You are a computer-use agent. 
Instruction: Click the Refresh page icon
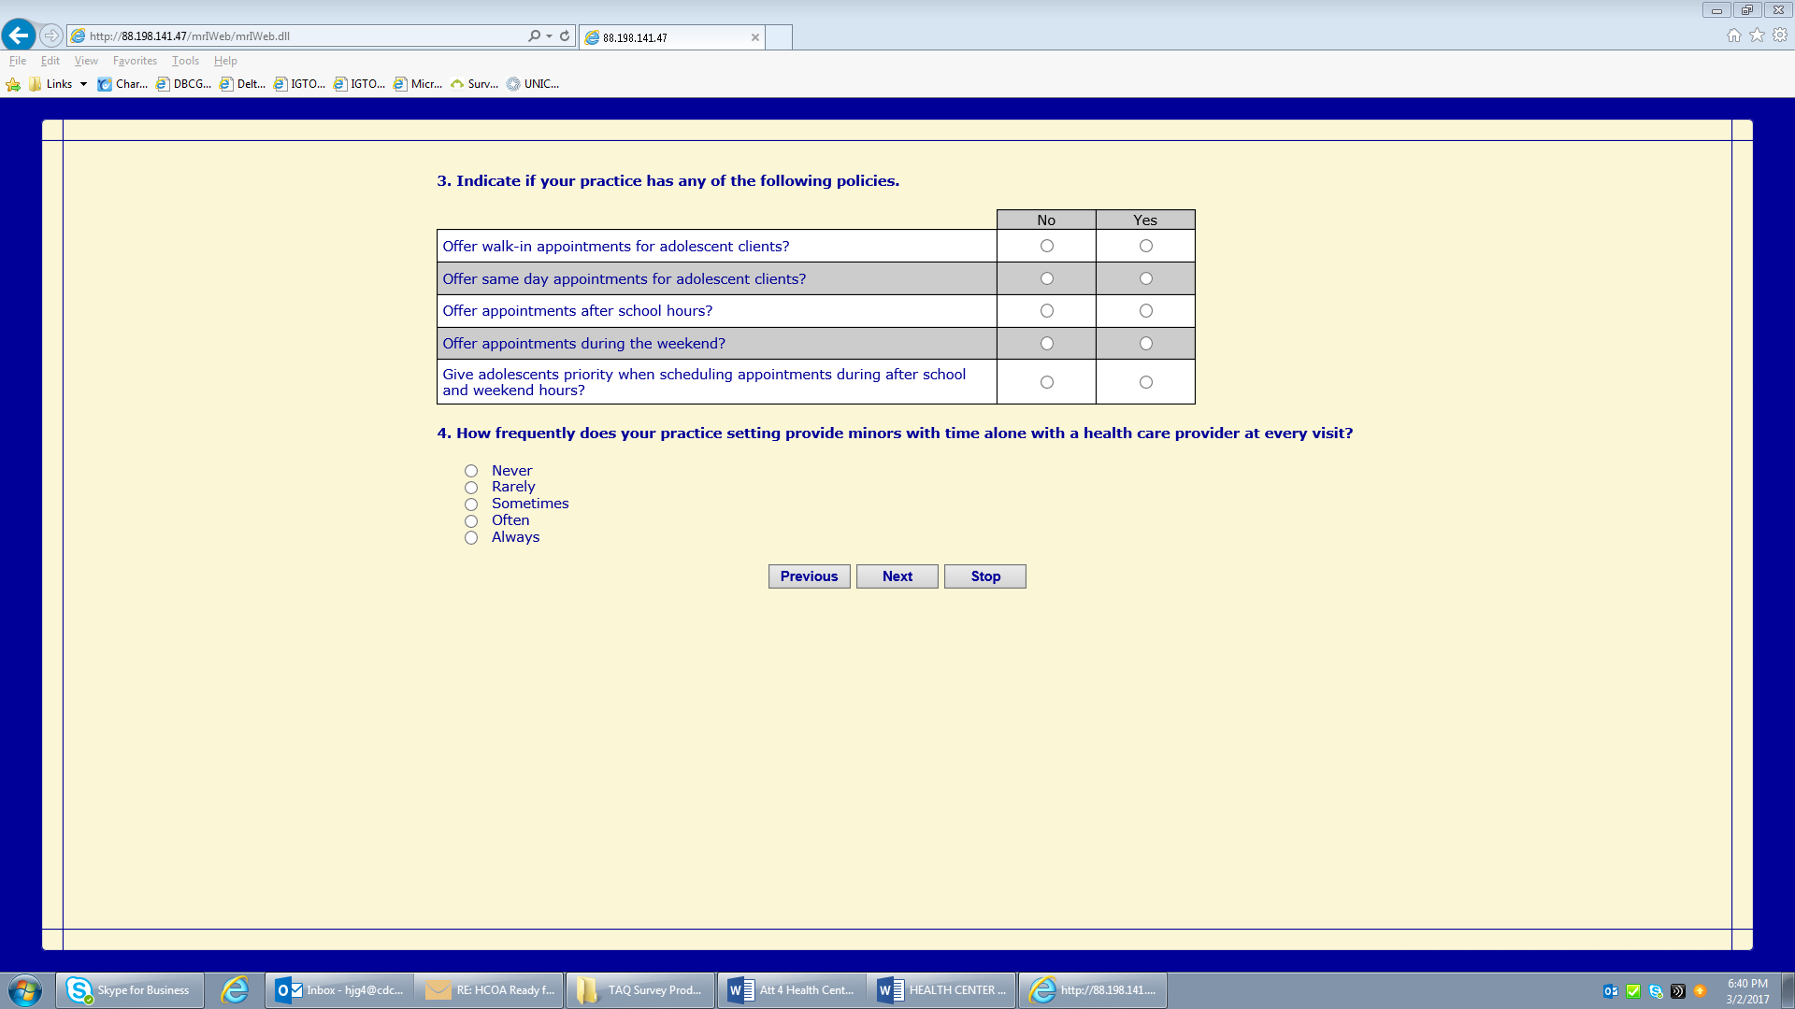(x=565, y=36)
